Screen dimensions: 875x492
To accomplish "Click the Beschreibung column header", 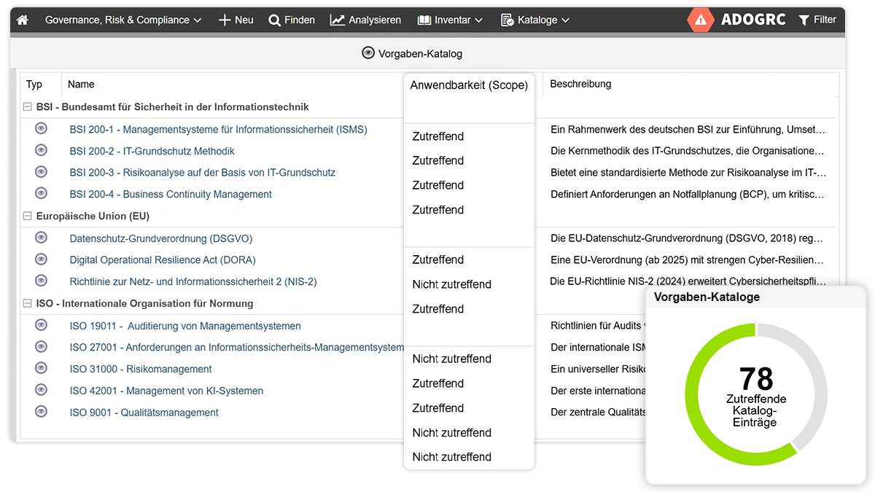I will 580,85.
